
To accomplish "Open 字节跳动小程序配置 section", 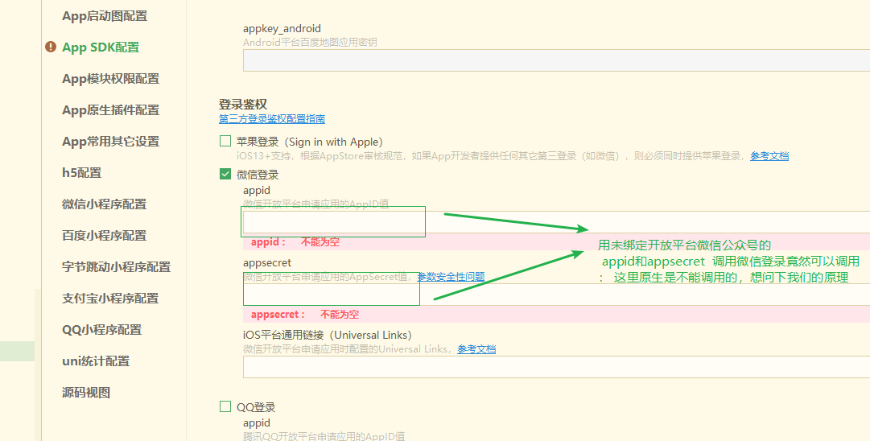I will click(x=116, y=267).
